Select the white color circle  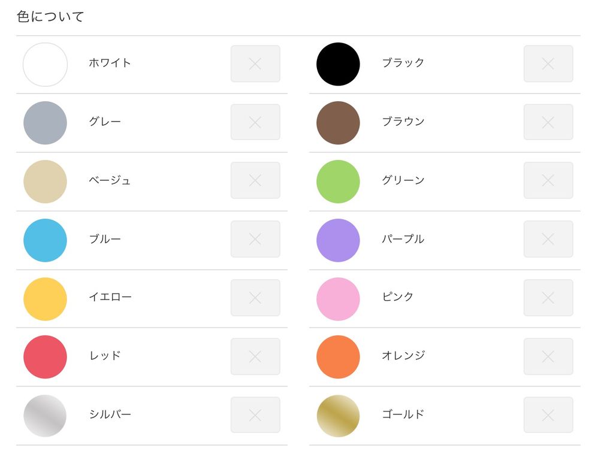[x=45, y=65]
